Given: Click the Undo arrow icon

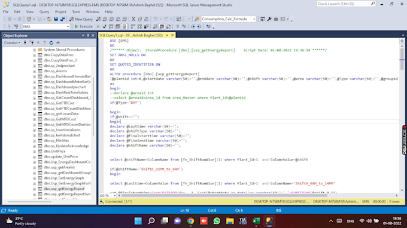Looking at the screenshot, I should [x=155, y=19].
